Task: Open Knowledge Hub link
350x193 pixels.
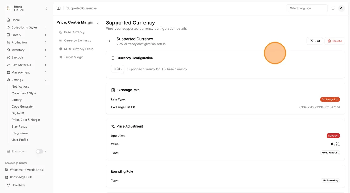Action: (21, 177)
